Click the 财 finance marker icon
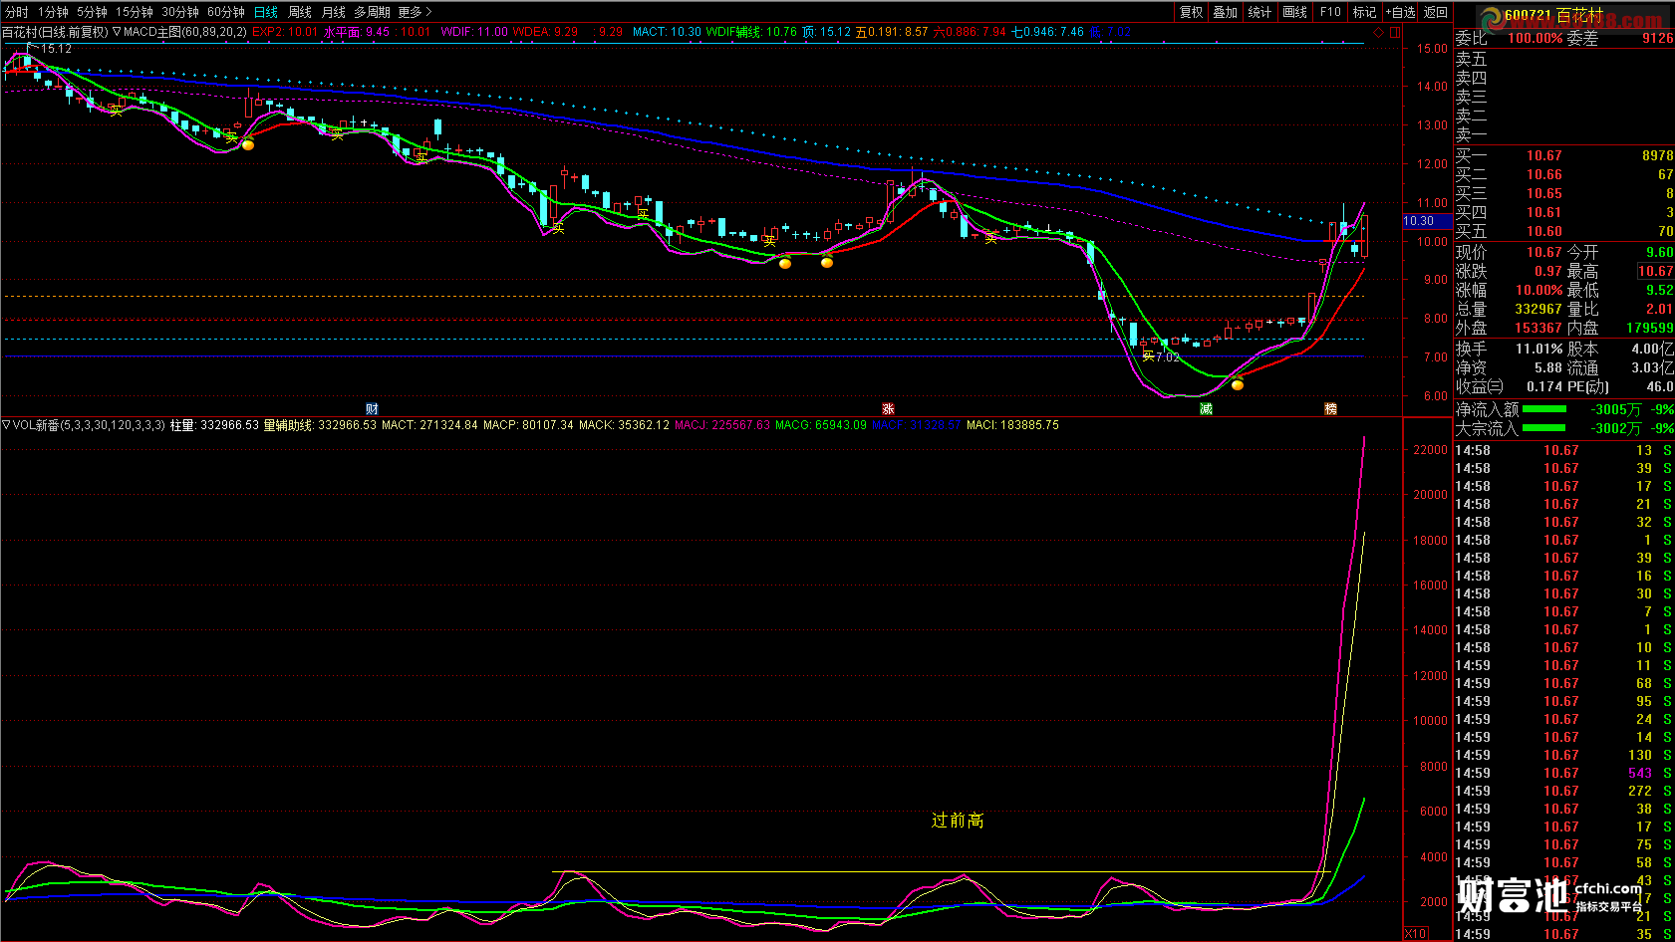 pos(372,409)
